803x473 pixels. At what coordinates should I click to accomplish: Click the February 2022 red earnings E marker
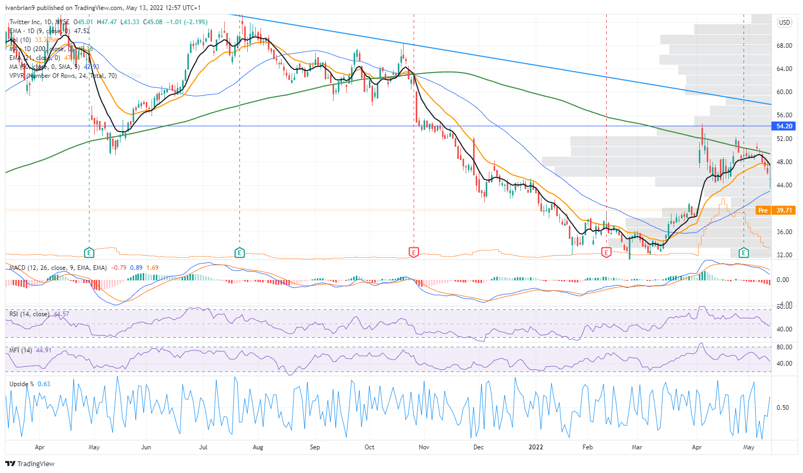606,253
